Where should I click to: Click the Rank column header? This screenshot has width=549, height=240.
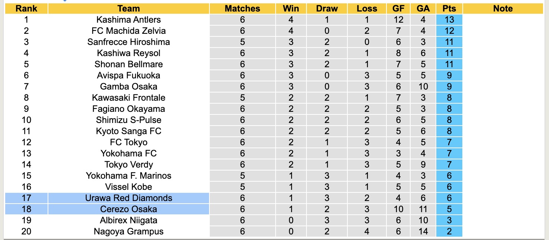tap(26, 9)
